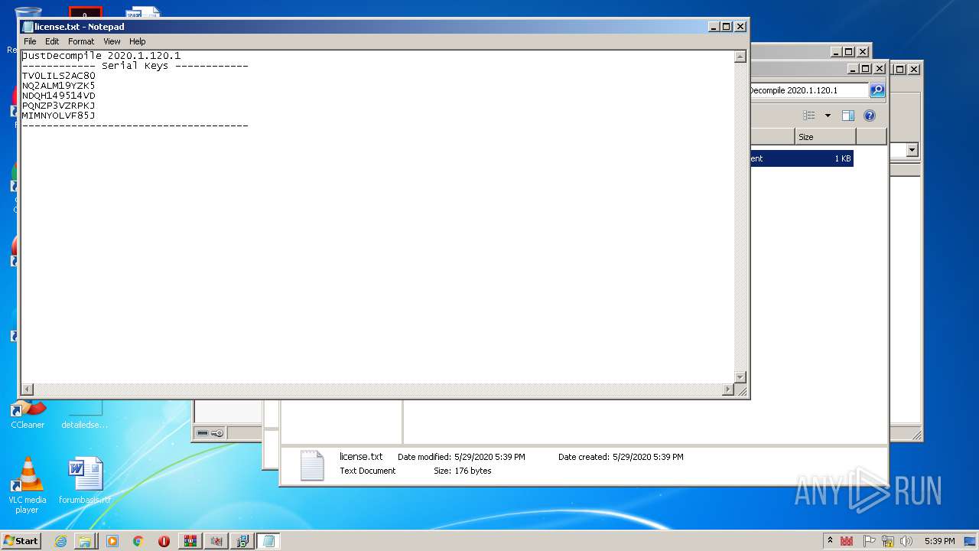
Task: Click the Date modified value in details pane
Action: point(489,457)
